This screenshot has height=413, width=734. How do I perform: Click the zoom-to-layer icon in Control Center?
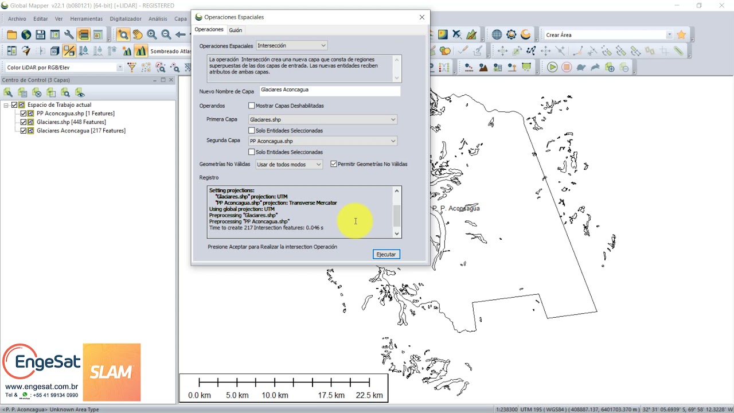tap(65, 92)
